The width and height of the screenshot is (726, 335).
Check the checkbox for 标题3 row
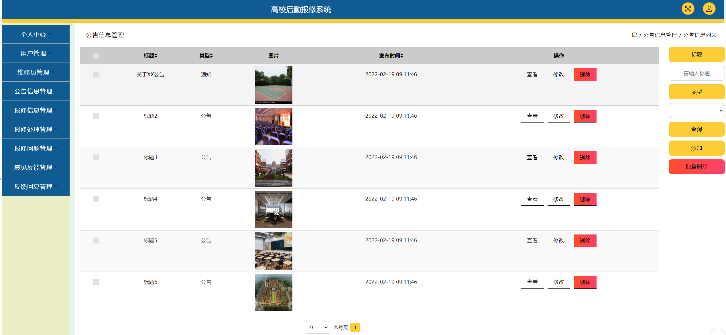coord(96,157)
